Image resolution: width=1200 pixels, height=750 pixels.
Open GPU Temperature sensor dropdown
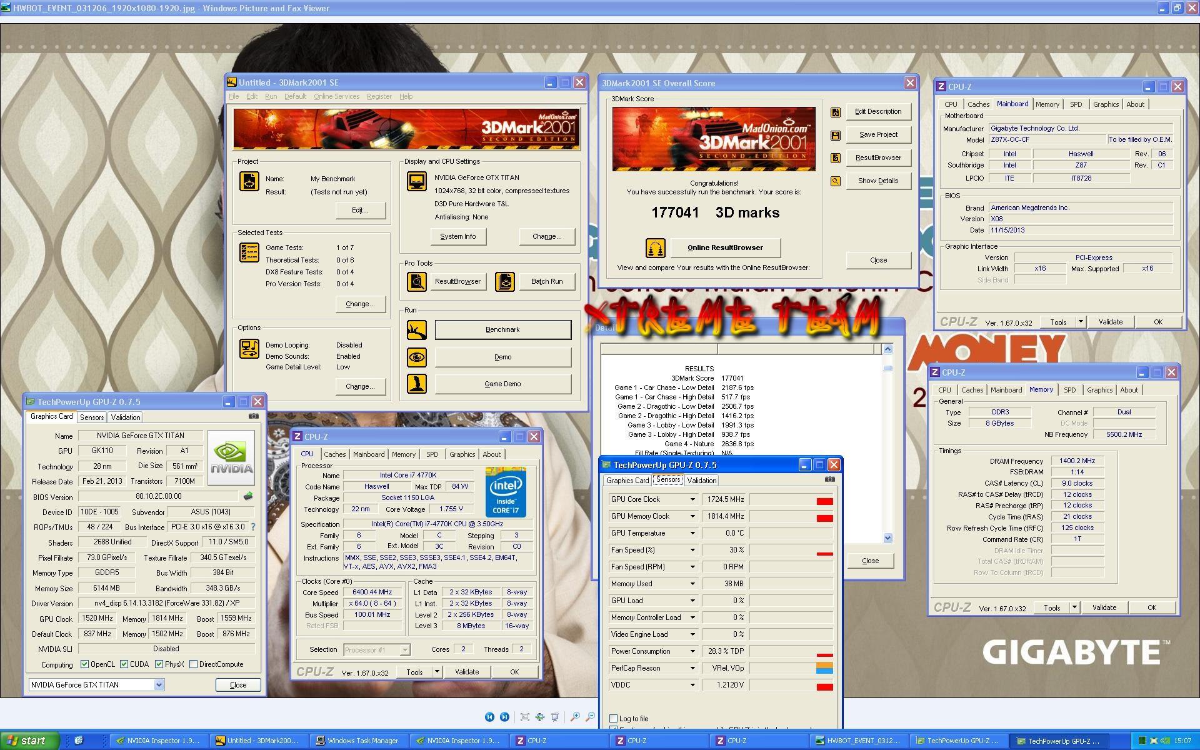pyautogui.click(x=692, y=533)
